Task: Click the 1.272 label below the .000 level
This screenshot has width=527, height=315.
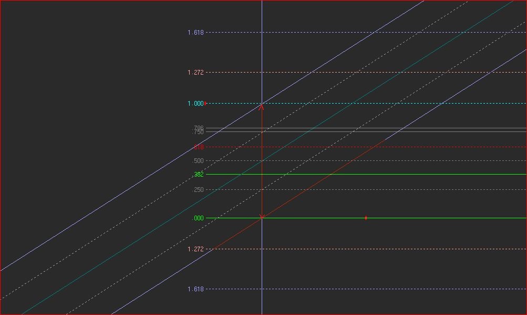Action: coord(195,249)
